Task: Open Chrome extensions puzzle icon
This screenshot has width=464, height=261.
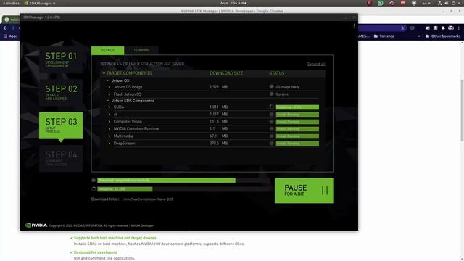Action: pos(443,28)
